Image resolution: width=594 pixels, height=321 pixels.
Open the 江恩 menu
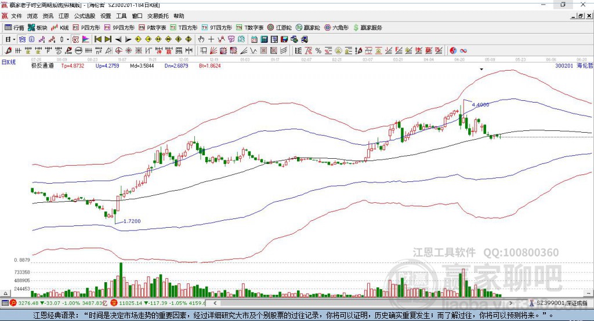[64, 16]
